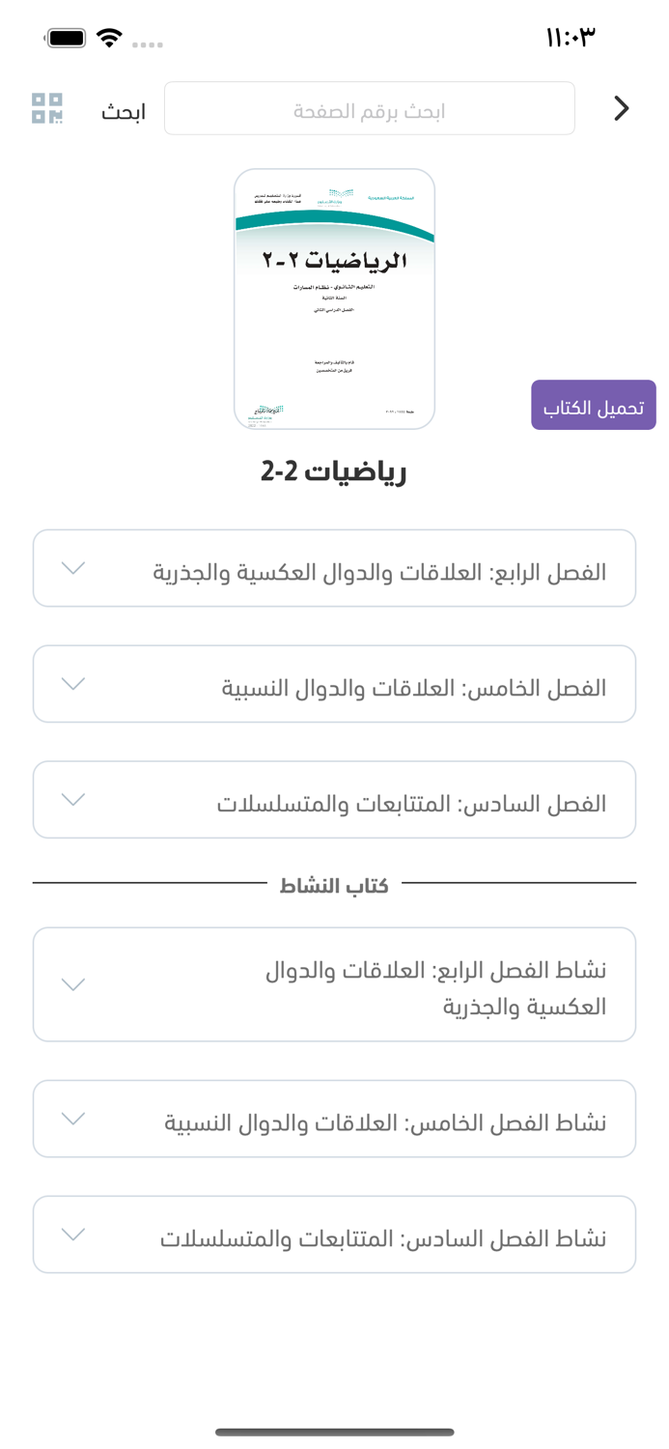669x1449 pixels.
Task: Tap the chevron on الفصل الخامس card
Action: [x=73, y=683]
